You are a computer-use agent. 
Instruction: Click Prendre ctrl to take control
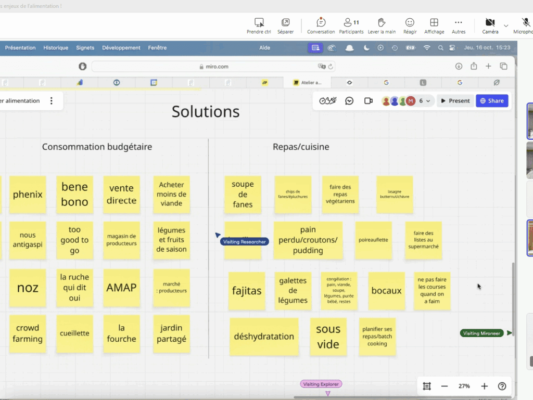tap(259, 26)
